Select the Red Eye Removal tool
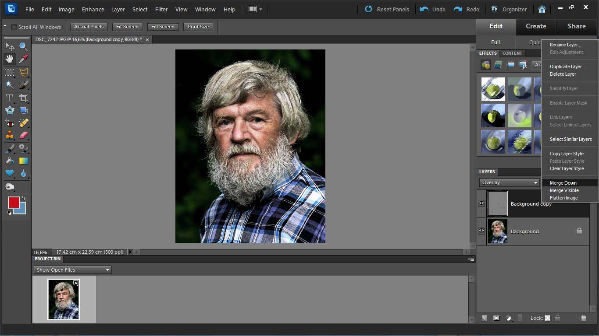The image size is (599, 336). (x=9, y=123)
